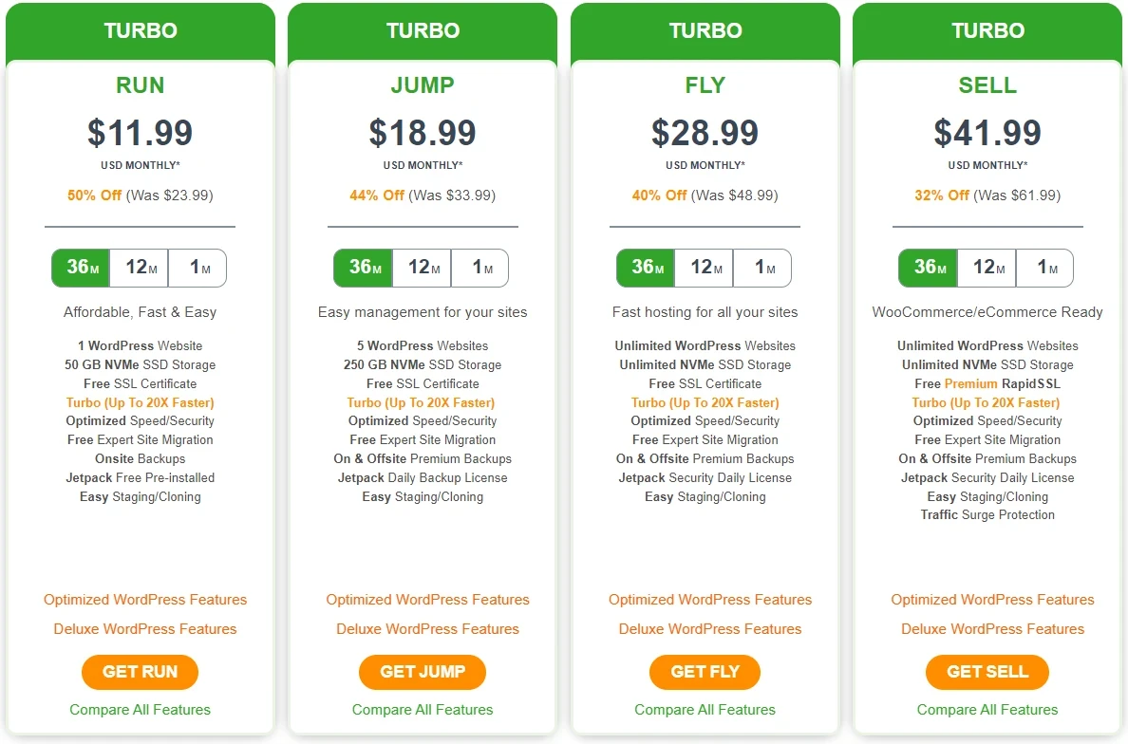1128x744 pixels.
Task: Click the Turbo (Up To 20X Faster) text in Fly
Action: click(x=705, y=402)
